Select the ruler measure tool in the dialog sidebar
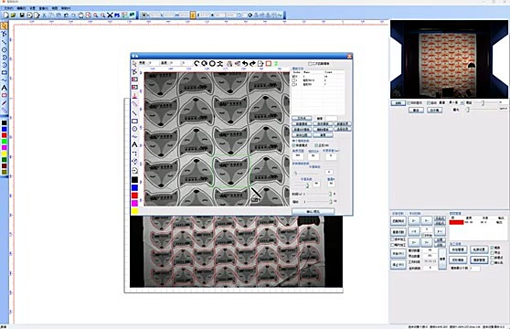The width and height of the screenshot is (510, 329). pyautogui.click(x=134, y=103)
